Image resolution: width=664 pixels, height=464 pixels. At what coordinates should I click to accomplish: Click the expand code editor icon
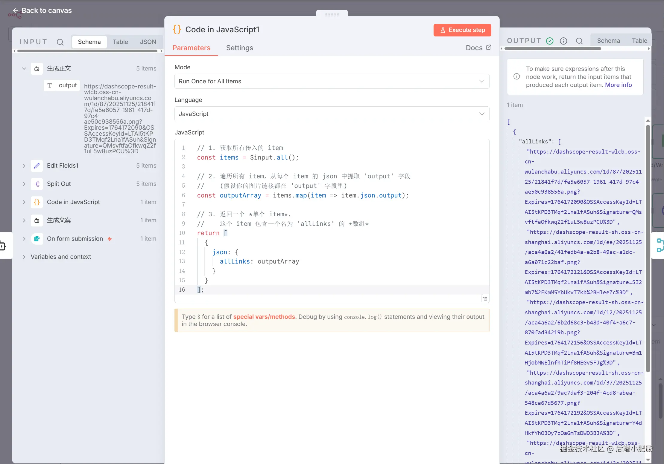pos(485,298)
